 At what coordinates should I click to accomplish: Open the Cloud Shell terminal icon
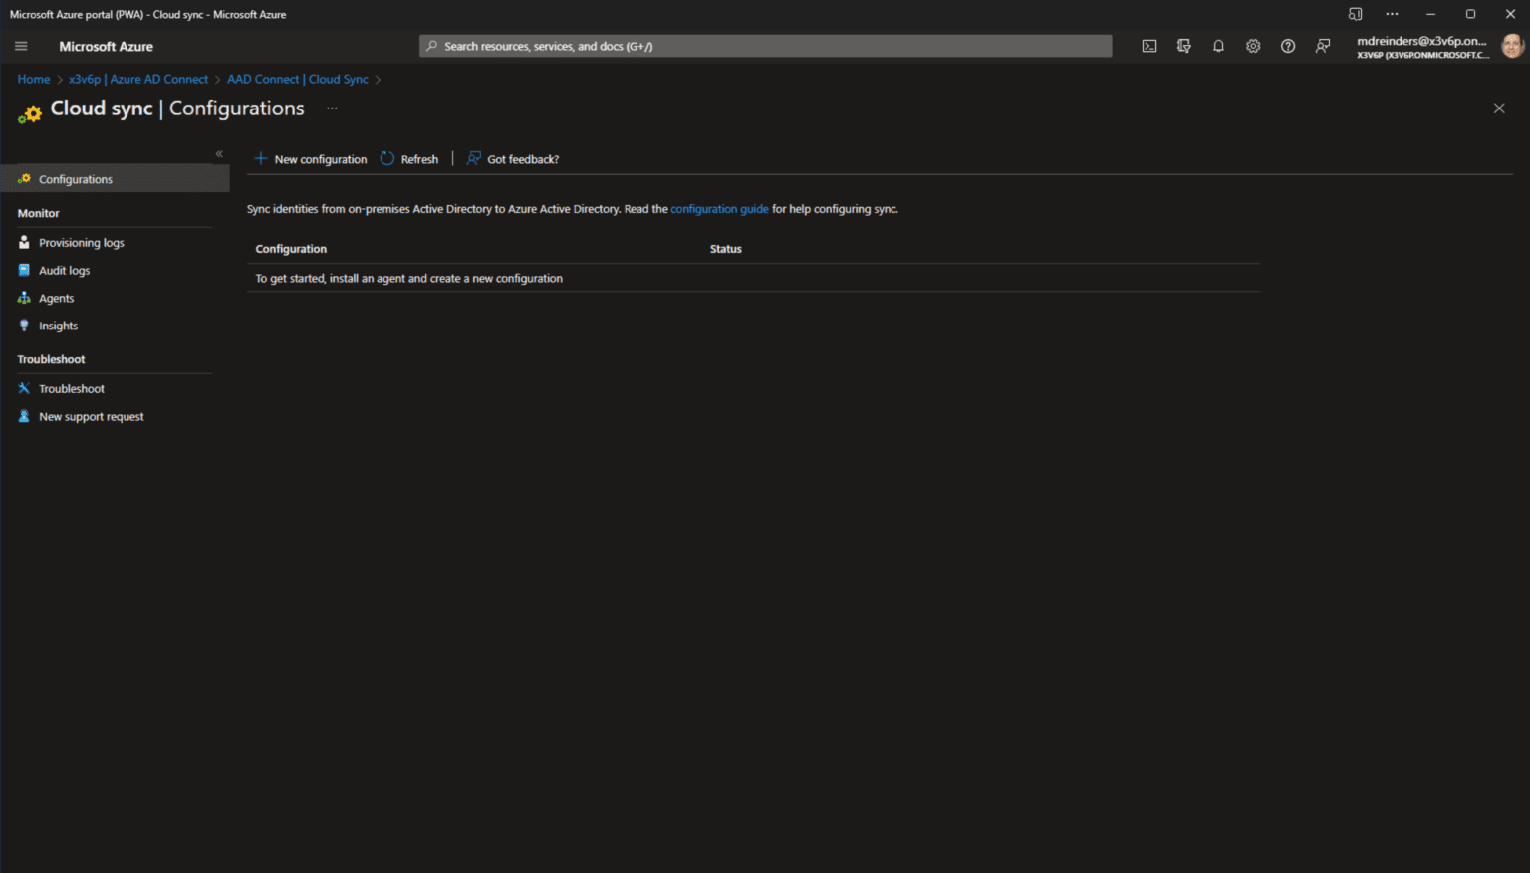[1149, 46]
